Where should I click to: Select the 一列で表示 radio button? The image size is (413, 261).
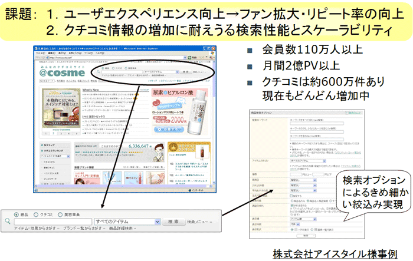[x=292, y=230]
